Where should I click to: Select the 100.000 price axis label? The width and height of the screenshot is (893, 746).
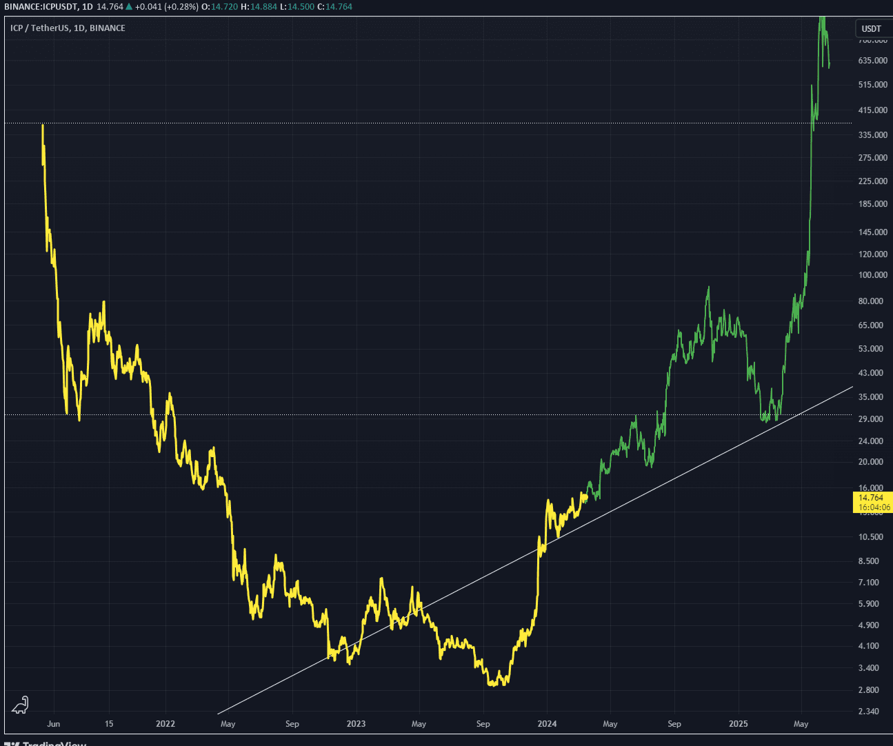(872, 275)
